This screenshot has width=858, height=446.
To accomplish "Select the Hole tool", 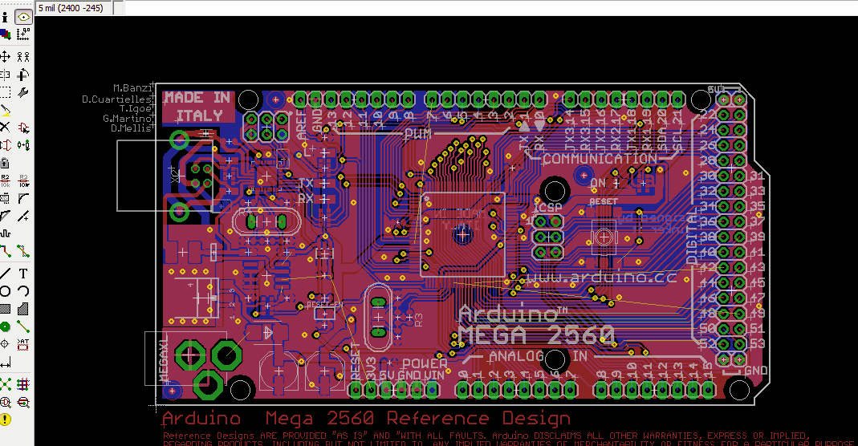I will [x=5, y=344].
